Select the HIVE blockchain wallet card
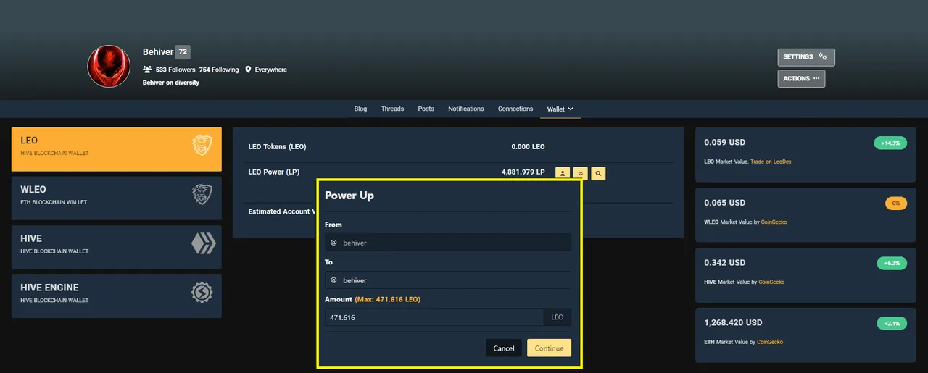The height and width of the screenshot is (373, 928). tap(117, 247)
